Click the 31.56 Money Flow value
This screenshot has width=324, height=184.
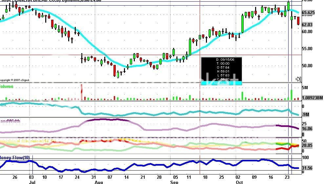[307, 168]
